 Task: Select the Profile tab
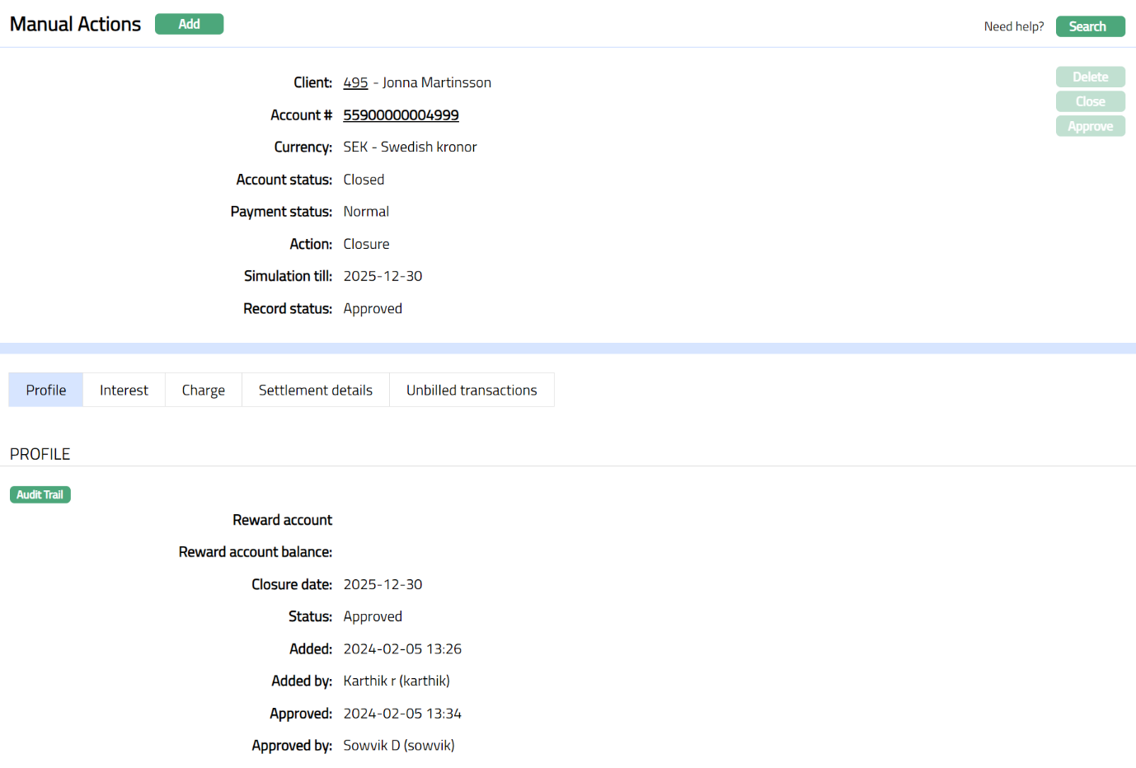pos(46,390)
